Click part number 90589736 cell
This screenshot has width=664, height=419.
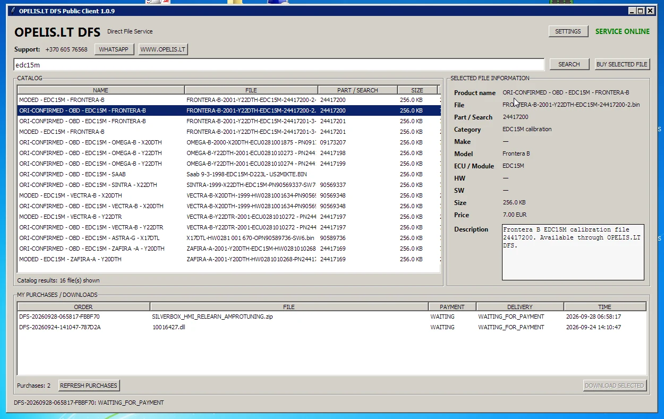[333, 238]
